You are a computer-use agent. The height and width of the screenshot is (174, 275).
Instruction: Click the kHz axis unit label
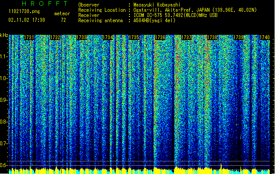tap(4, 35)
